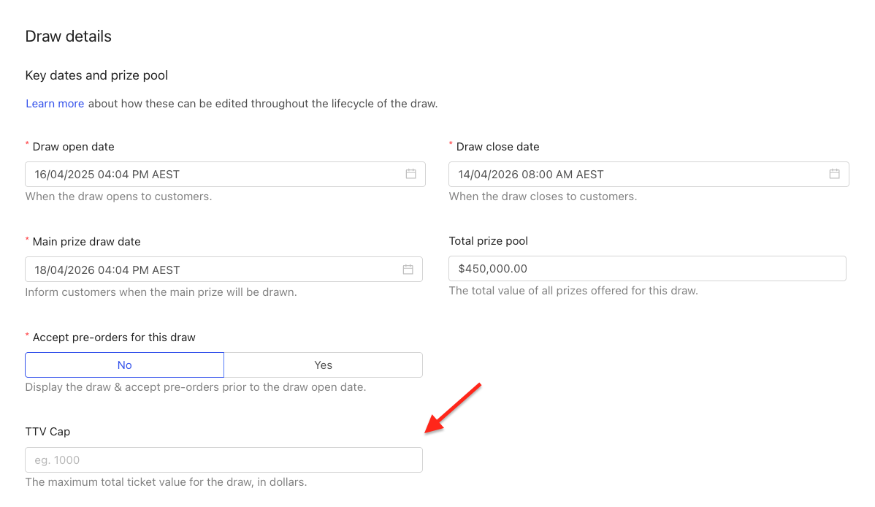Viewport: 875px width, 507px height.
Task: Click the "Key dates and prize pool" subheading
Action: (96, 76)
